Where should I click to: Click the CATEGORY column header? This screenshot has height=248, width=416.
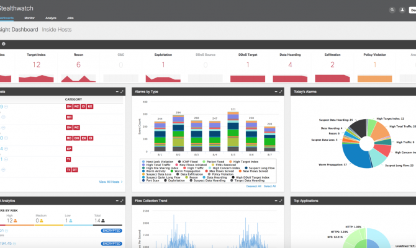pyautogui.click(x=73, y=99)
